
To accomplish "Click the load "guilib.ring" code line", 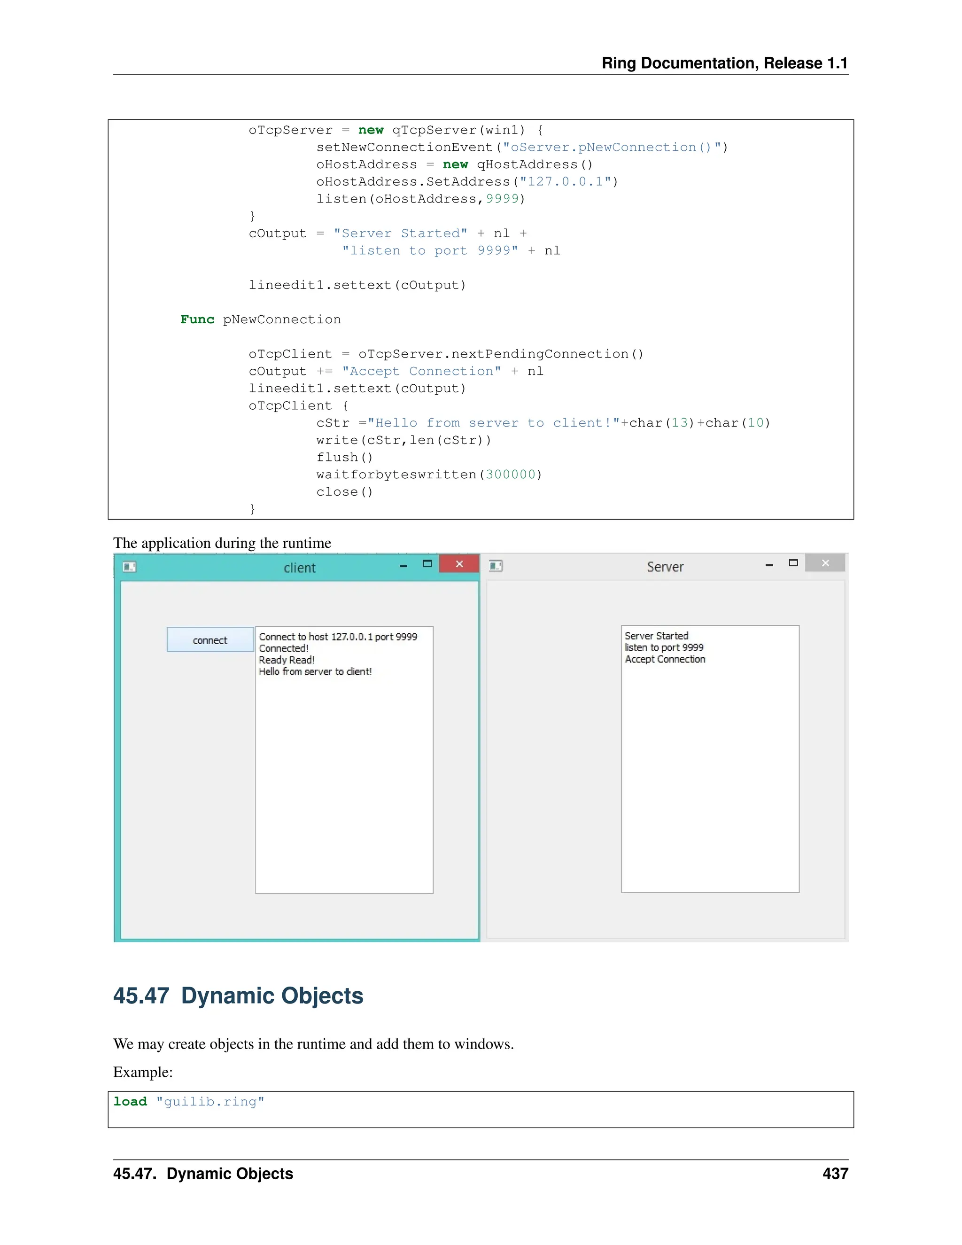I will click(x=189, y=1101).
